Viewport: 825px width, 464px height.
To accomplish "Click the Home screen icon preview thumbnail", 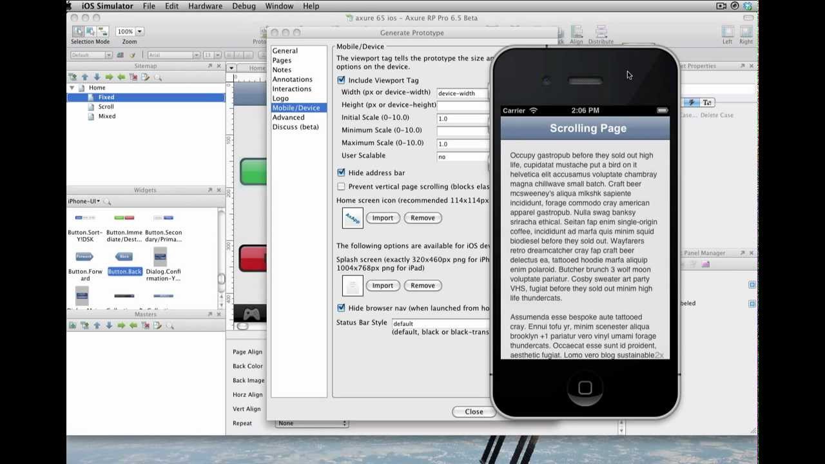I will click(x=353, y=218).
